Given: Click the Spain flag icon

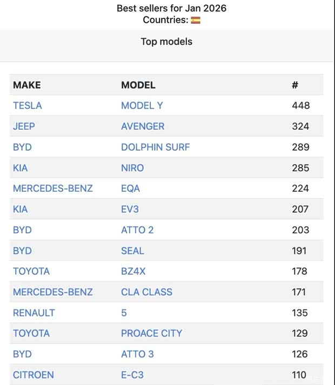Looking at the screenshot, I should [196, 20].
